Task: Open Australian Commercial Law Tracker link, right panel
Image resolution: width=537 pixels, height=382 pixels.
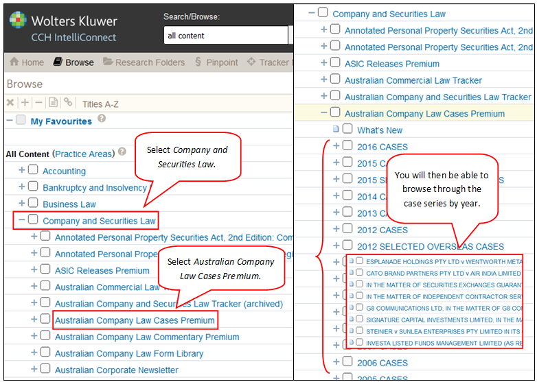Action: [x=413, y=80]
